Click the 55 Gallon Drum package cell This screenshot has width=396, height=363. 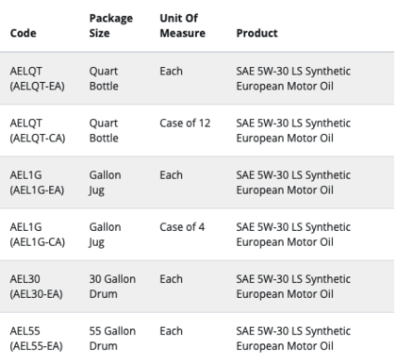pyautogui.click(x=112, y=338)
